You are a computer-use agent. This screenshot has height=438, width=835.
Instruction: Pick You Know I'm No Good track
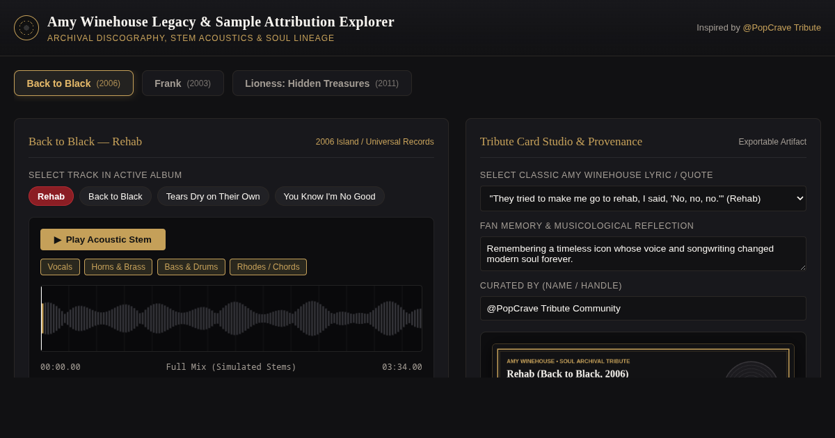(x=330, y=196)
